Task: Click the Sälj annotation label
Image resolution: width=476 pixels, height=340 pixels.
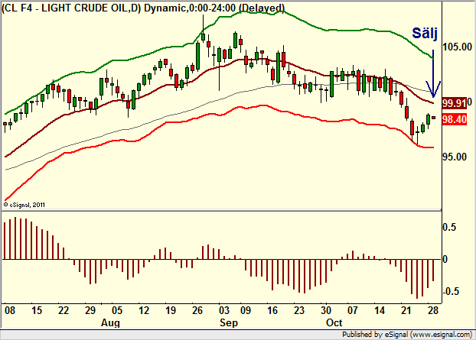Action: pos(425,33)
